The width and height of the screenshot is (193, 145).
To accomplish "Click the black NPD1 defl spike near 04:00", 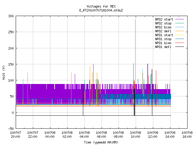I will pyautogui.click(x=83, y=102).
